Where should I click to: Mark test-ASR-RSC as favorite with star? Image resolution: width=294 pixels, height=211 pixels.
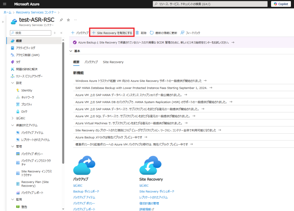pos(69,20)
